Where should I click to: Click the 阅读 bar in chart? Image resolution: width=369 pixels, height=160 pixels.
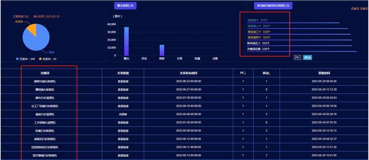tap(162, 50)
